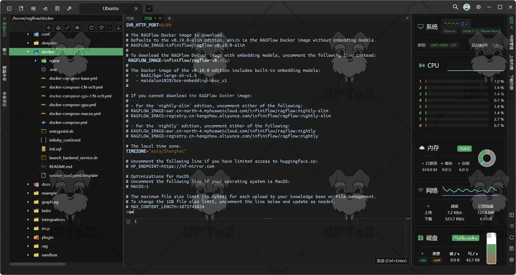Expand the graphrag folder
Image resolution: width=516 pixels, height=275 pixels.
(28, 202)
